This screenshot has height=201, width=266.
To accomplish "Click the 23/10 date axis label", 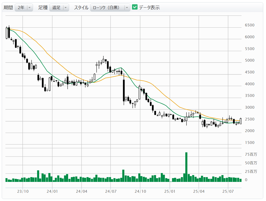I will (23, 191).
